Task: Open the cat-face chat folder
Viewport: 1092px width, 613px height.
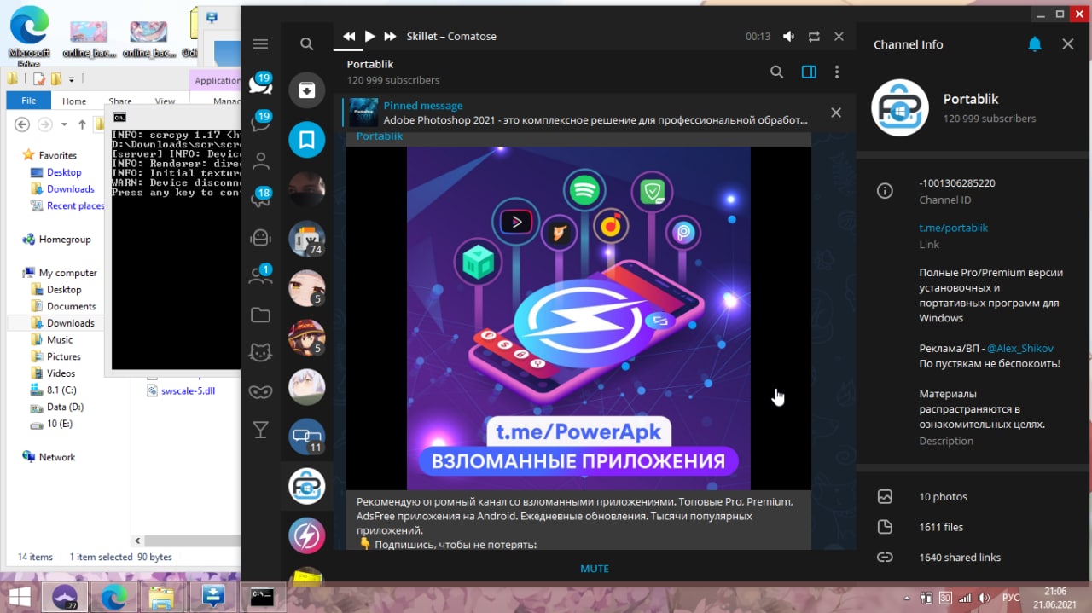Action: tap(261, 353)
